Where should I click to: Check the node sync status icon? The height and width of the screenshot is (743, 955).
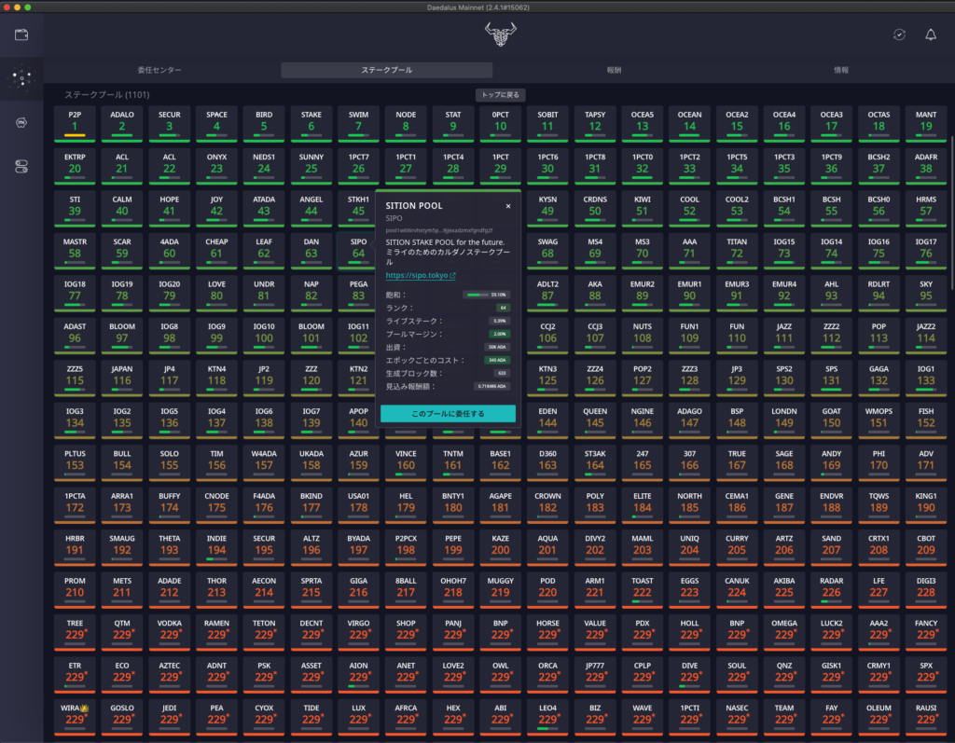click(x=898, y=34)
